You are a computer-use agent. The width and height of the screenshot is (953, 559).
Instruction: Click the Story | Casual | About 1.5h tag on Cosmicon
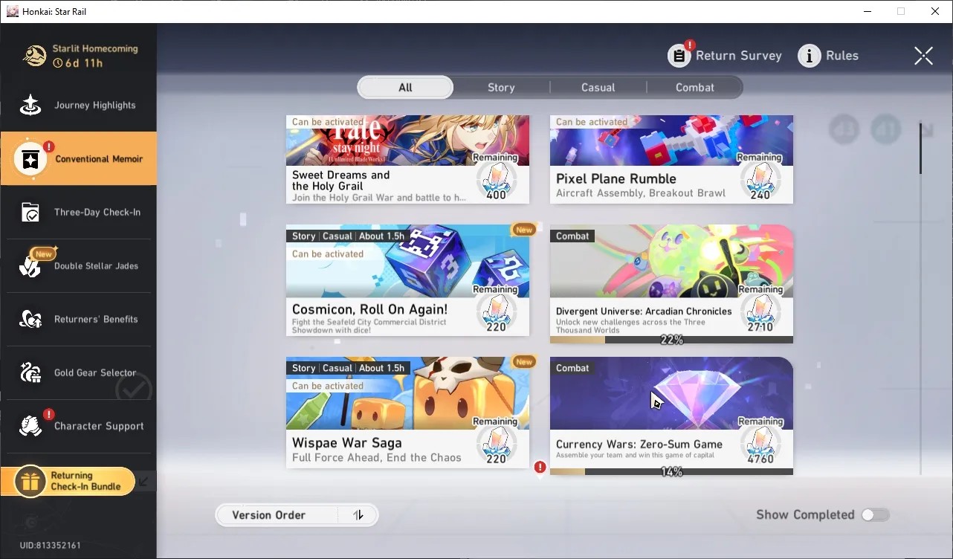tap(348, 236)
